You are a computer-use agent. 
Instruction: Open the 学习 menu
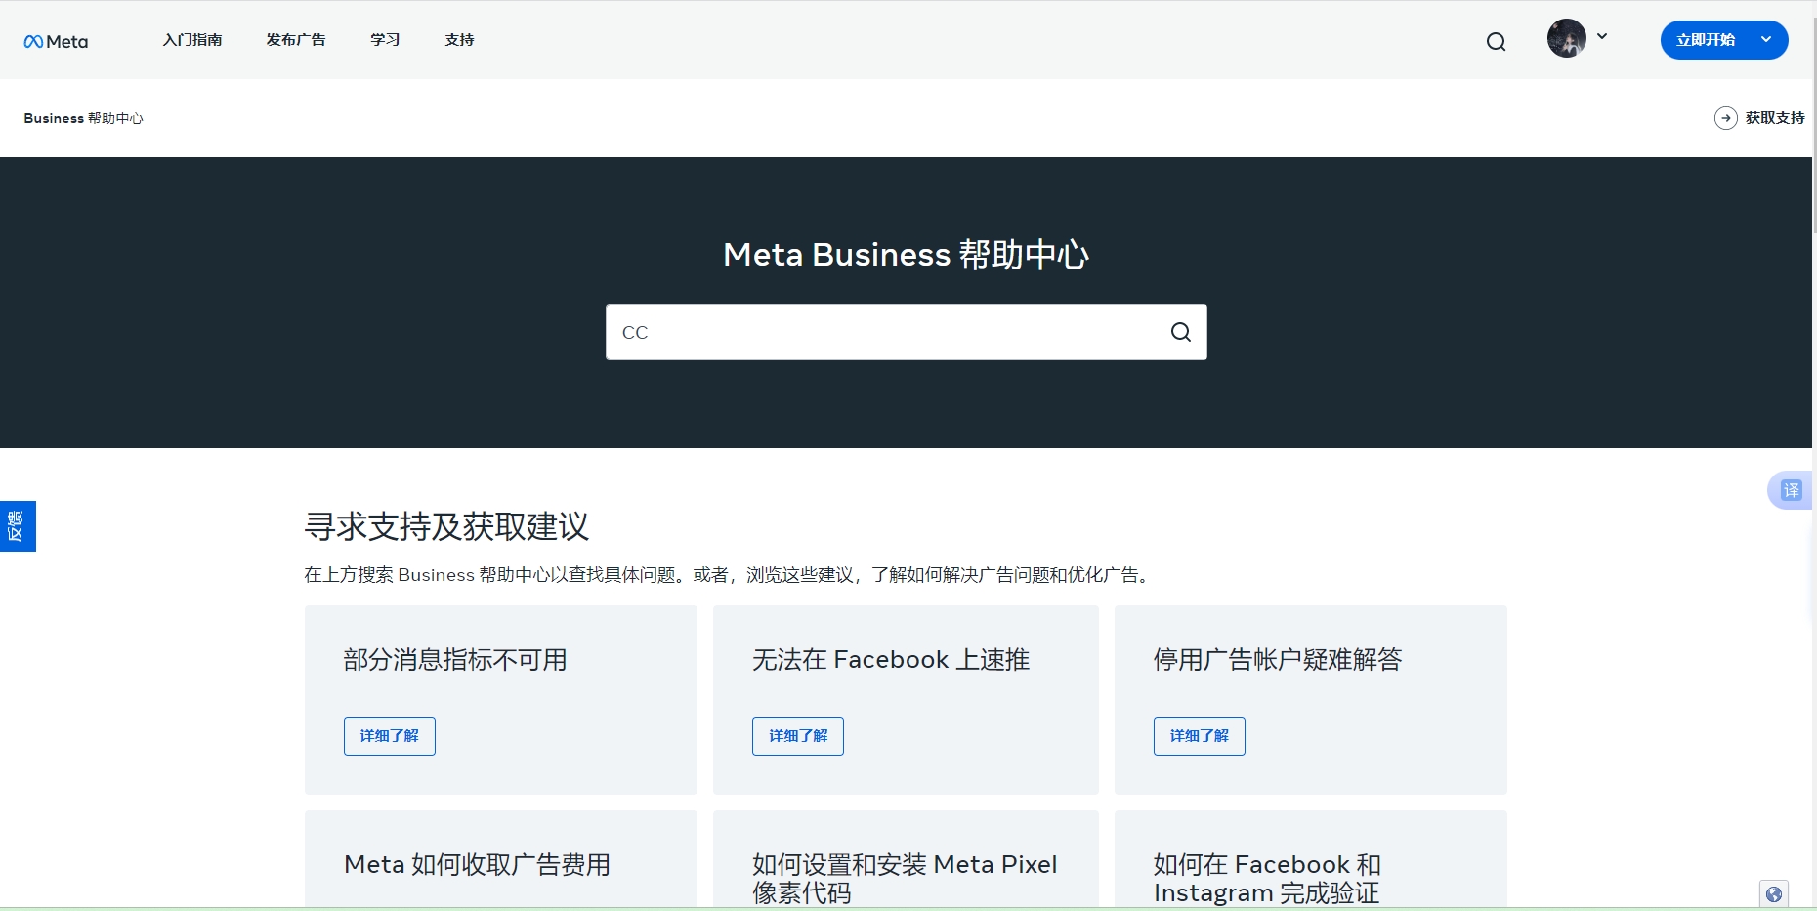pos(385,40)
